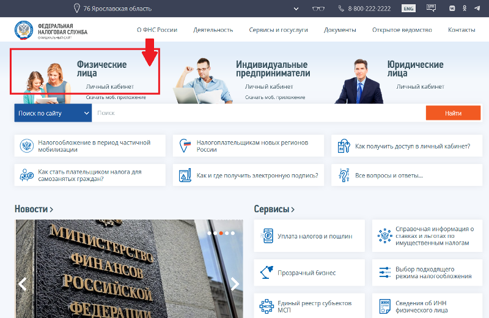489x318 pixels.
Task: Go to previous news slide arrow
Action: tap(22, 284)
